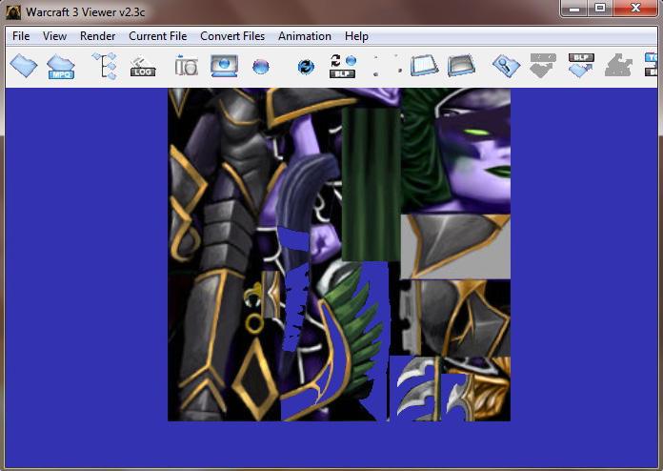Click the monitor with globe icon

tap(224, 66)
